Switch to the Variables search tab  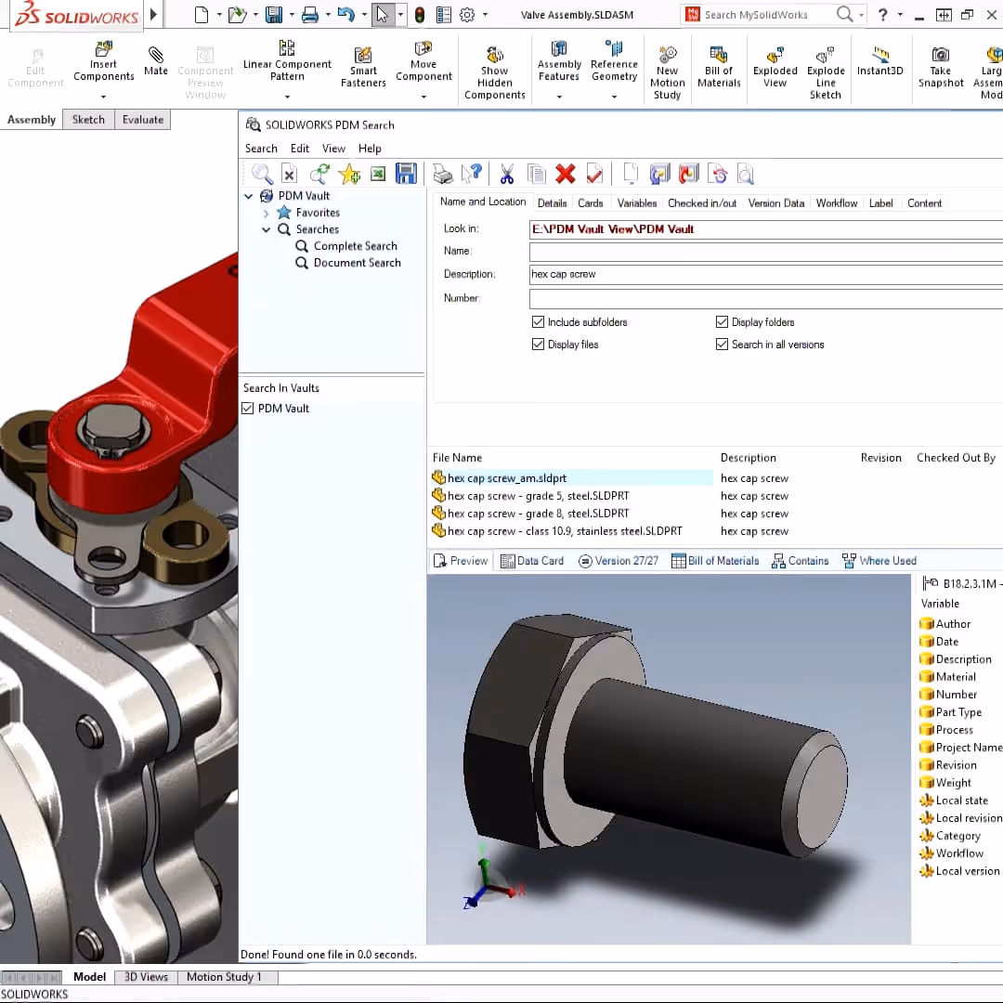point(636,203)
